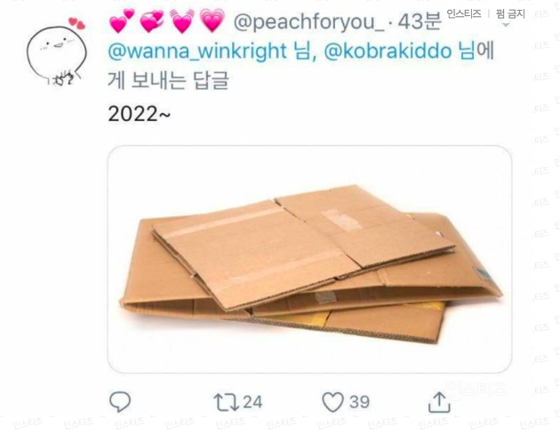
Task: Click the reply speech bubble icon
Action: (120, 402)
